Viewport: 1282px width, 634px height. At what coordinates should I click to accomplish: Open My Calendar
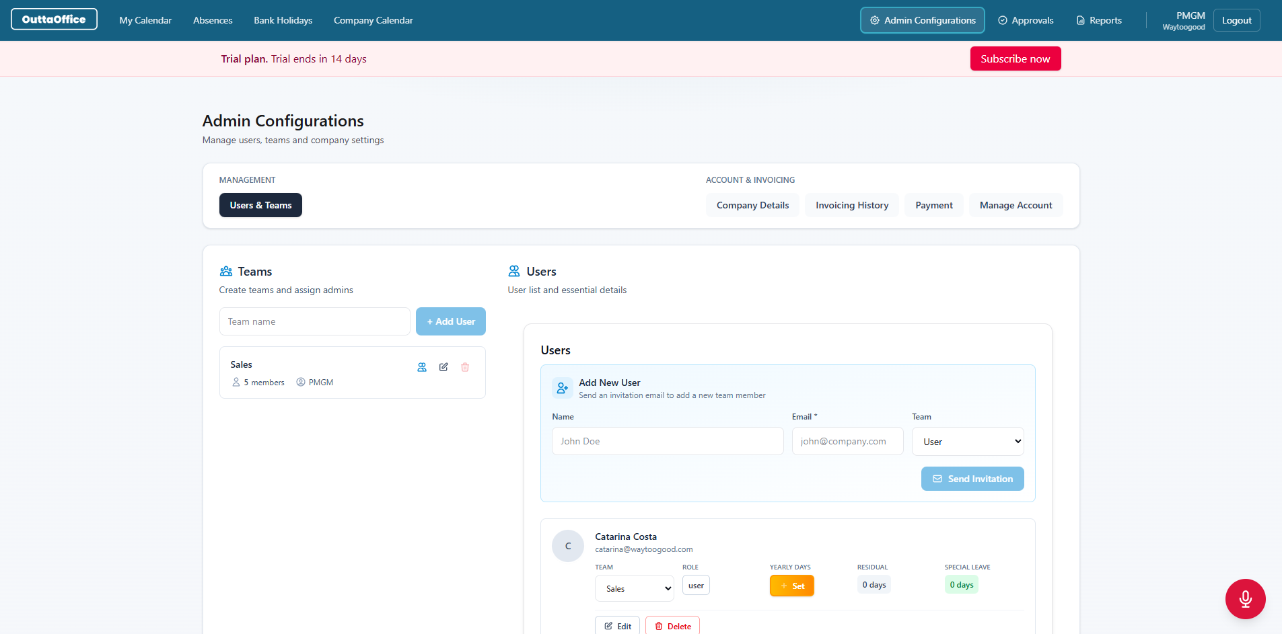145,20
